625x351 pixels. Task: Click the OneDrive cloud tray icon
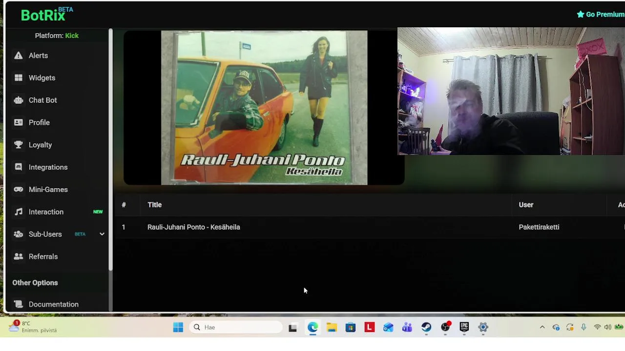556,328
